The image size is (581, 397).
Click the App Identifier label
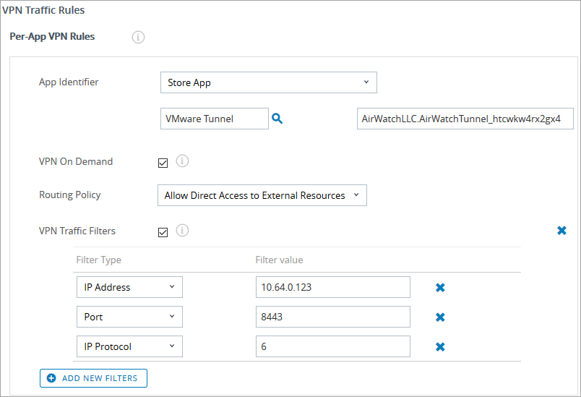(69, 82)
